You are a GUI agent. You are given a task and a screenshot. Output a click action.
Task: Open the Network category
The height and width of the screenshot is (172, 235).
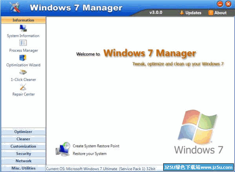(24, 161)
